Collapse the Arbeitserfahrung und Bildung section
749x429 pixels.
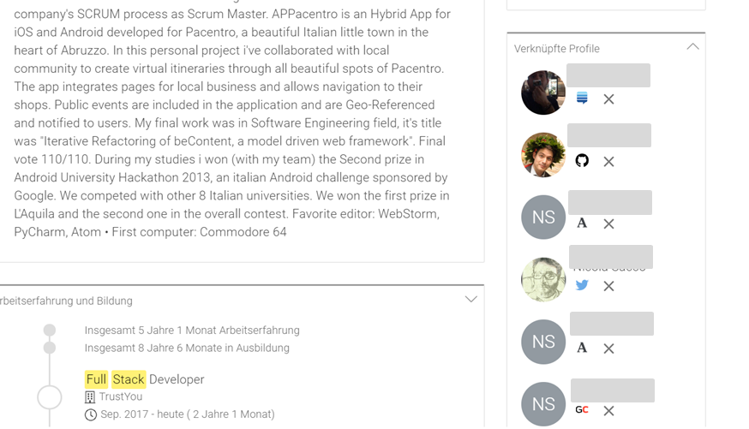tap(470, 300)
